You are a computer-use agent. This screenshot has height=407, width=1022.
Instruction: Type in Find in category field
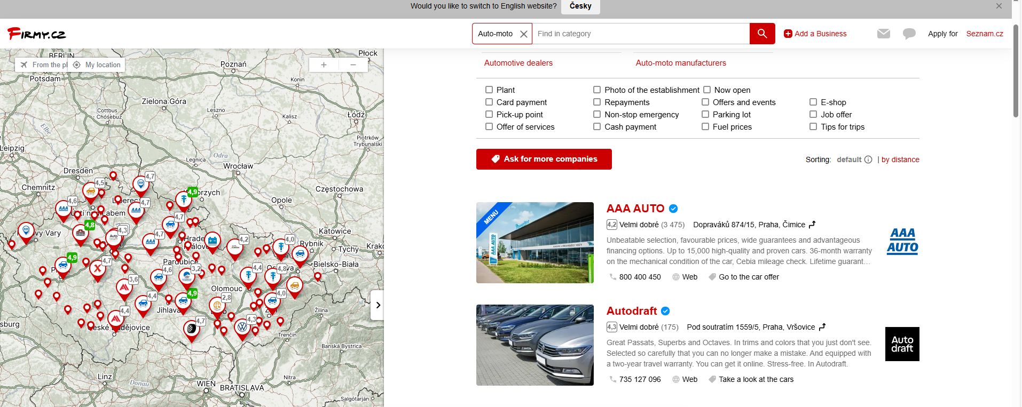point(641,34)
